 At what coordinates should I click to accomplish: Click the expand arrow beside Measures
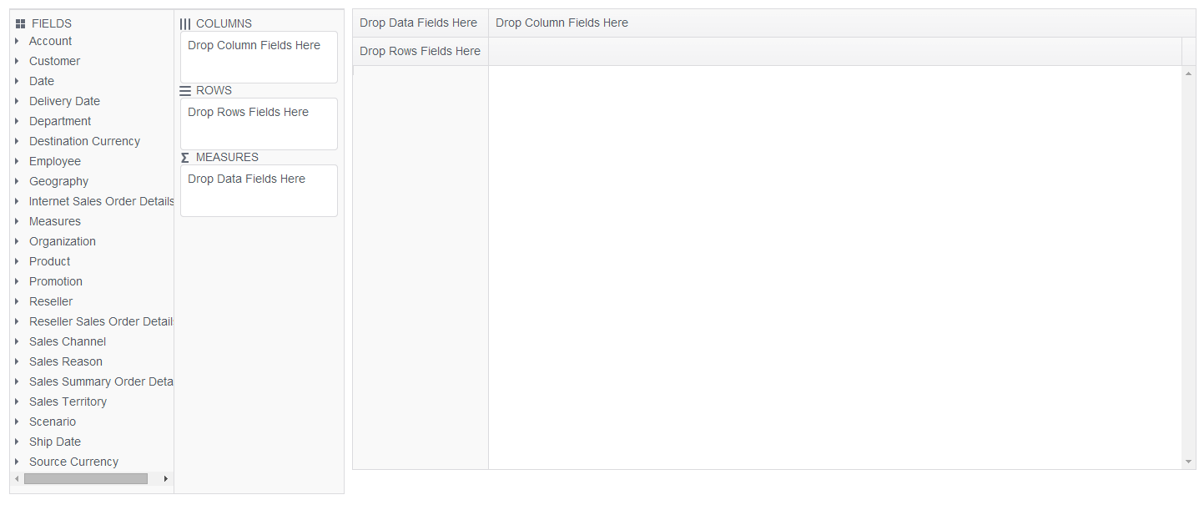[18, 221]
